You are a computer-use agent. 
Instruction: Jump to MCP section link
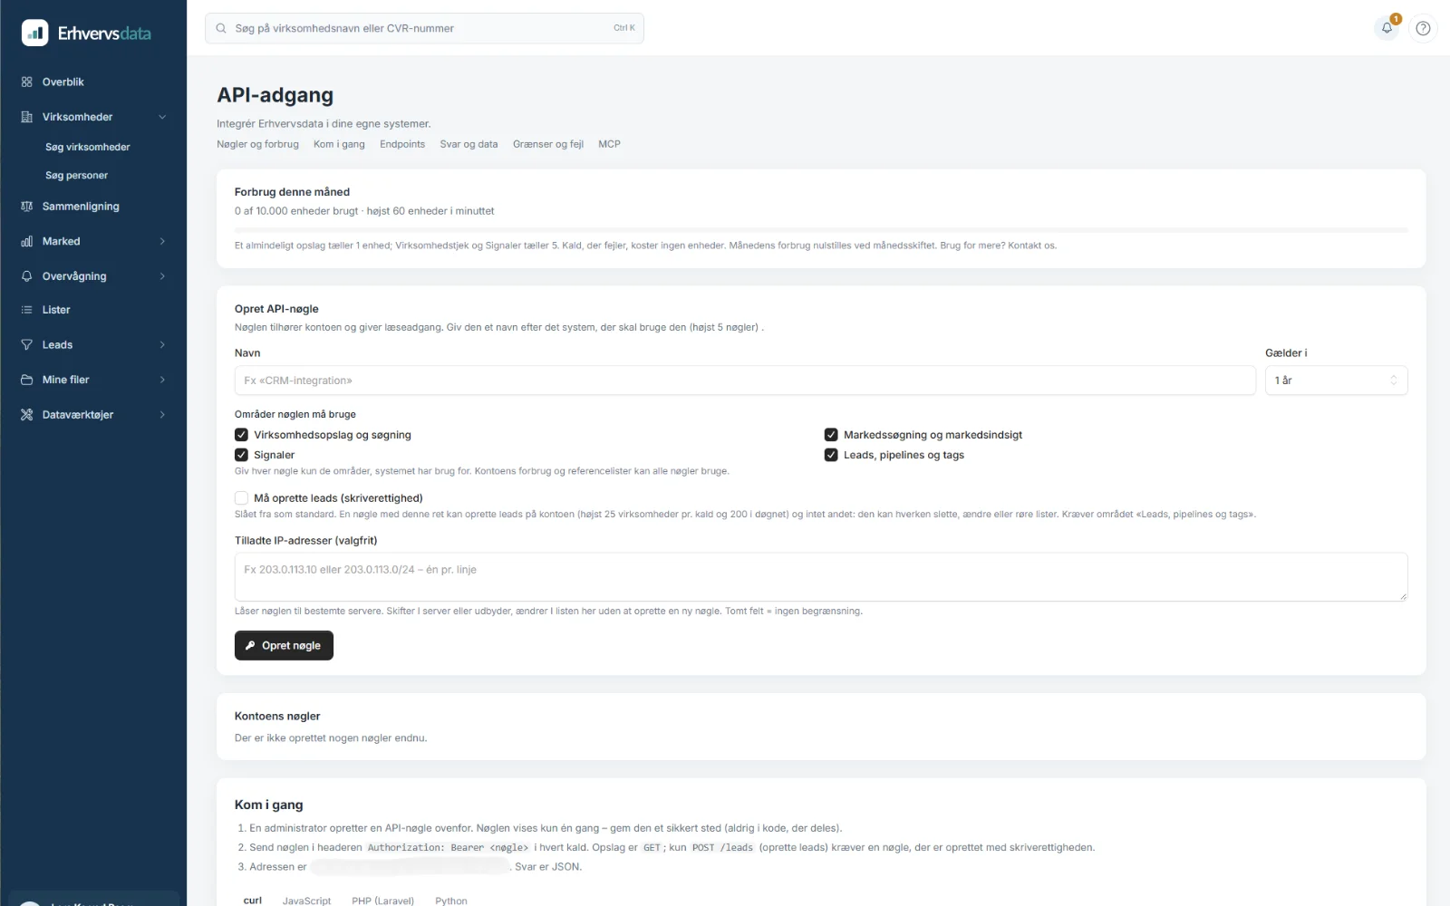[x=609, y=144]
